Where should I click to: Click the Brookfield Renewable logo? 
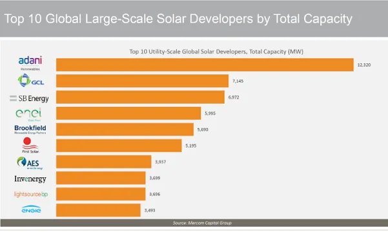pos(30,130)
